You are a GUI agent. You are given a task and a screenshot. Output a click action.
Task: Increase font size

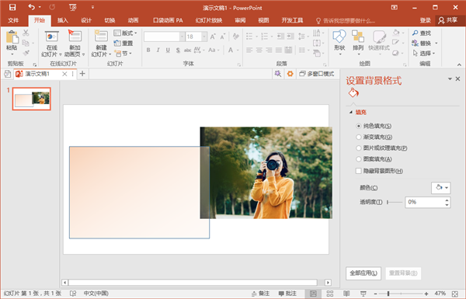pos(213,37)
